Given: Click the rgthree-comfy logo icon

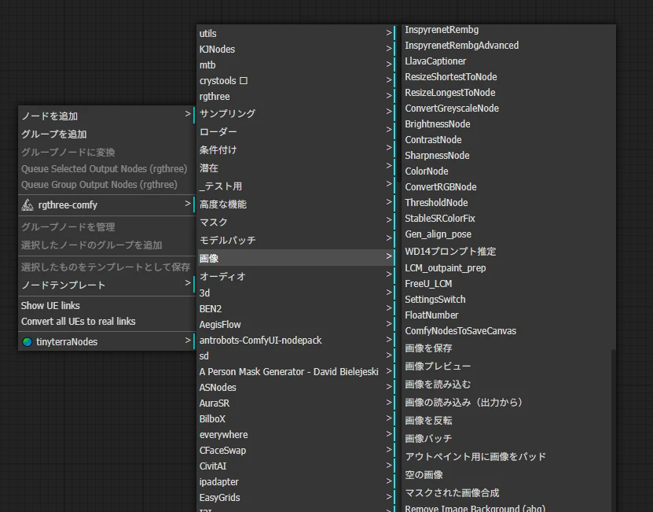Looking at the screenshot, I should click(27, 205).
